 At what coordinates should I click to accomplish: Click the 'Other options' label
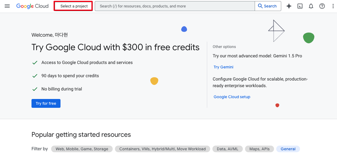pyautogui.click(x=224, y=47)
